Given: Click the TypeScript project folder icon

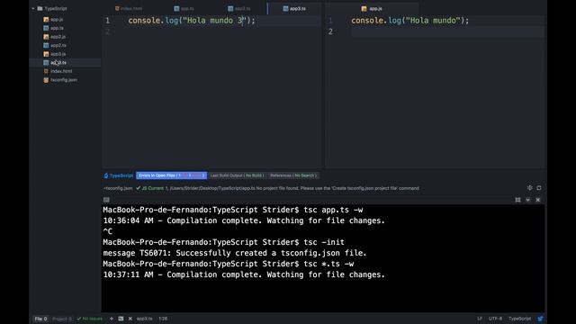Looking at the screenshot, I should 40,8.
